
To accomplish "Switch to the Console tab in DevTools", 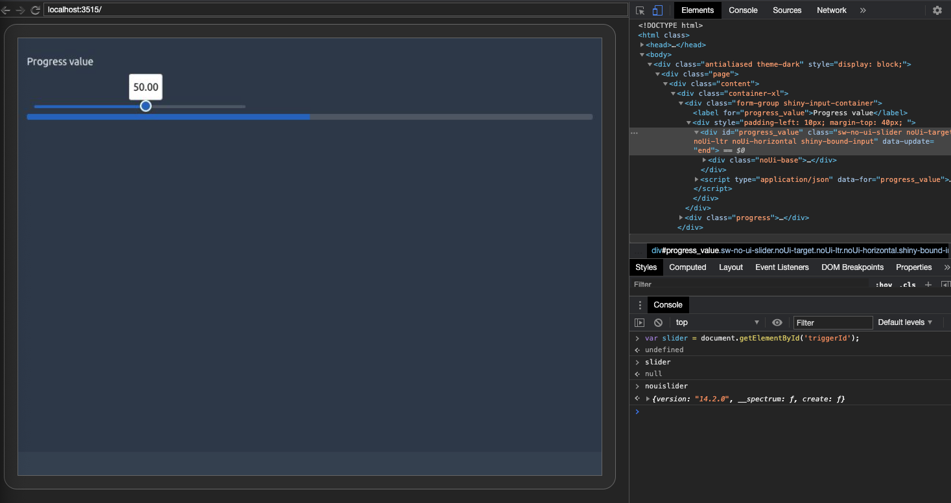I will click(743, 10).
